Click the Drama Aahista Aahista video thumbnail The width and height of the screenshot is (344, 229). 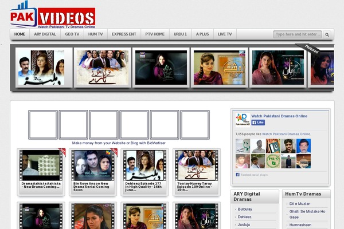41,165
